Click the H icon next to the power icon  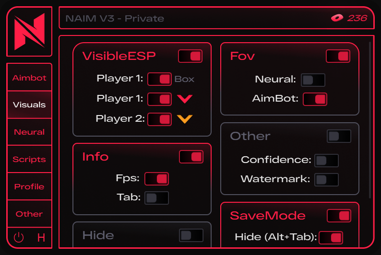click(41, 238)
